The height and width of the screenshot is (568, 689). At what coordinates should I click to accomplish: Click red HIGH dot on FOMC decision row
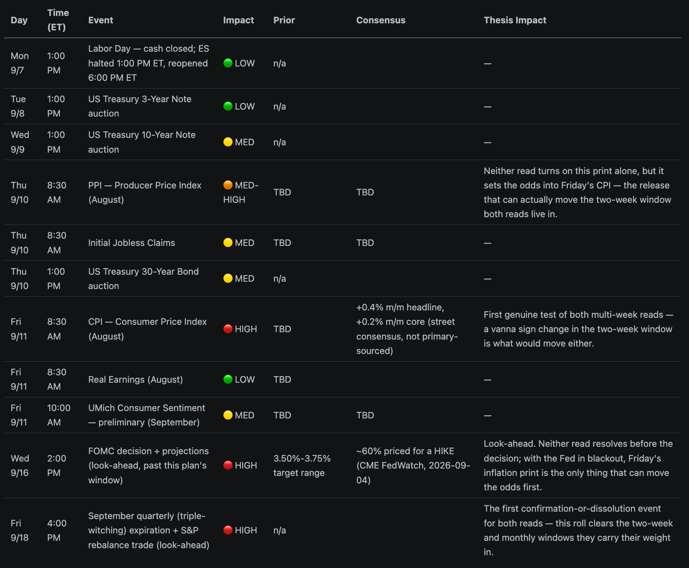[x=228, y=465]
